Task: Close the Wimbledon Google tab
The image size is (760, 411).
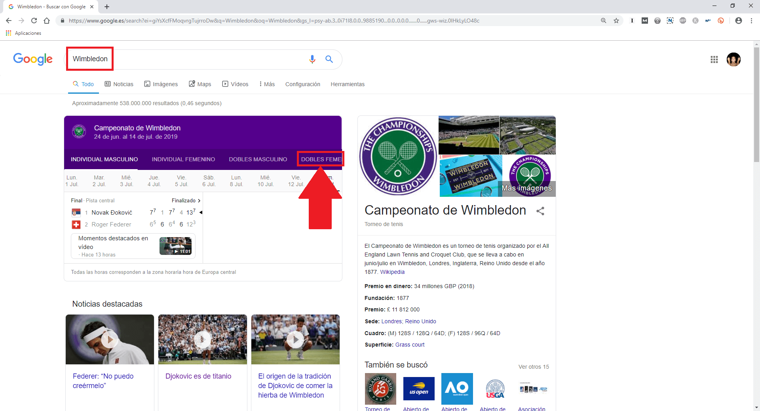Action: click(x=92, y=7)
